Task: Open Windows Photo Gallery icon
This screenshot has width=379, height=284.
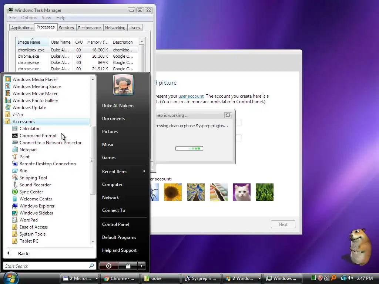Action: pos(8,100)
